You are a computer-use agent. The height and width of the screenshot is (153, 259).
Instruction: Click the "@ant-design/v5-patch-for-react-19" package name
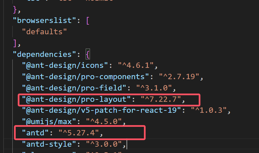(x=101, y=110)
